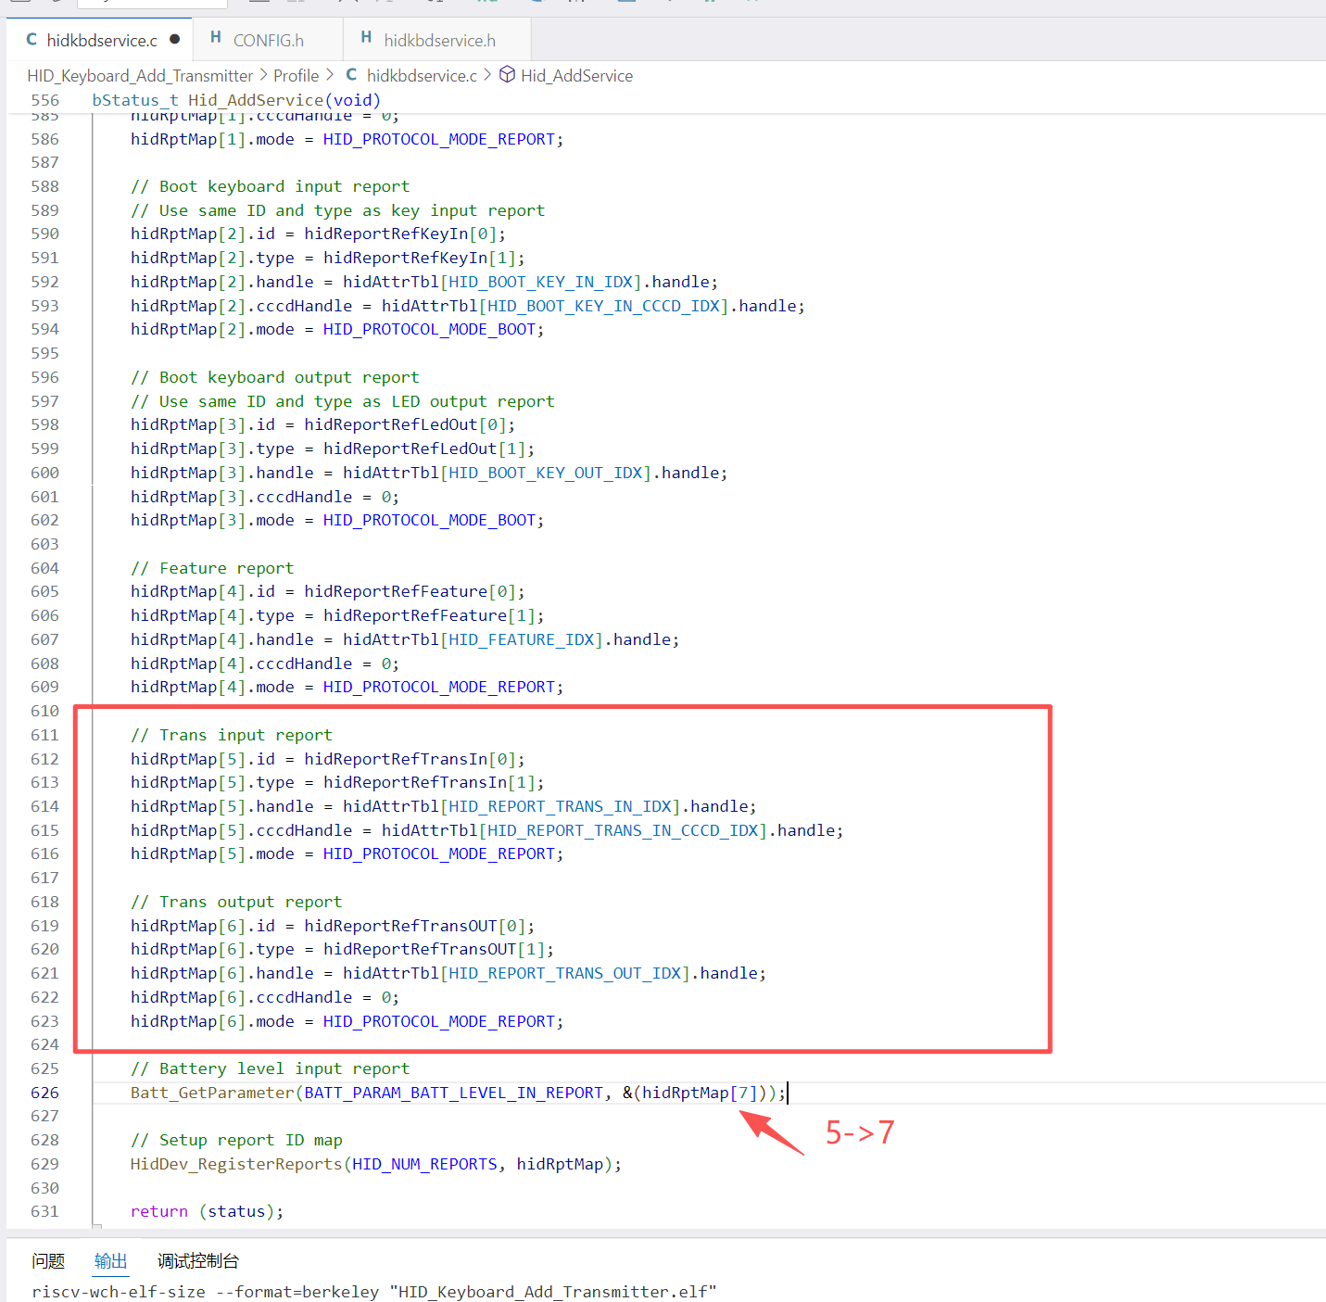Click HID_BOOT_KEY_OUT_IDX on line 600
This screenshot has height=1302, width=1326.
tap(546, 473)
